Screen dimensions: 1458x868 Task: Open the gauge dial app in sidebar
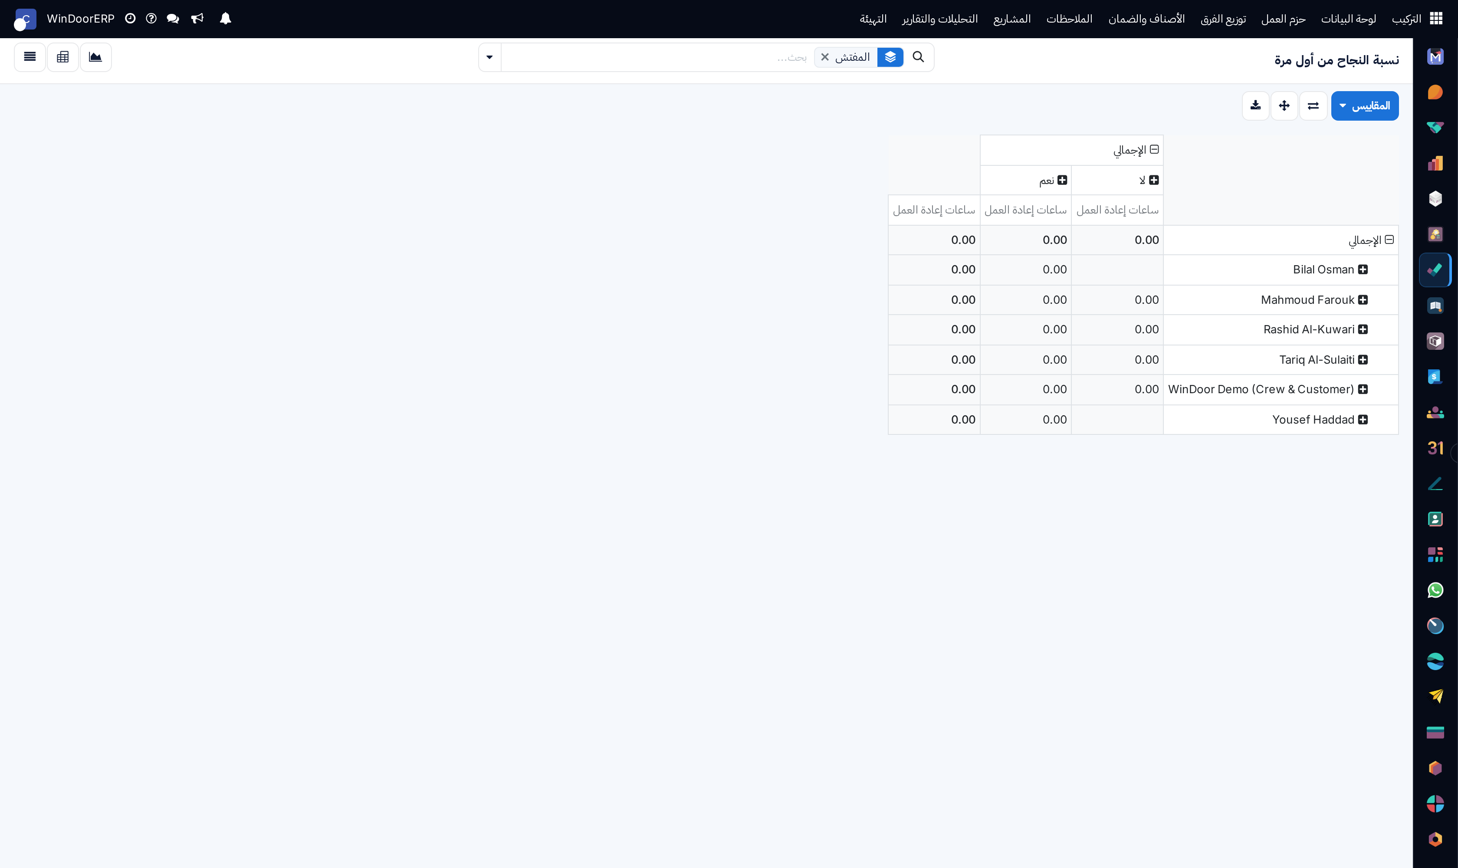point(1435,626)
